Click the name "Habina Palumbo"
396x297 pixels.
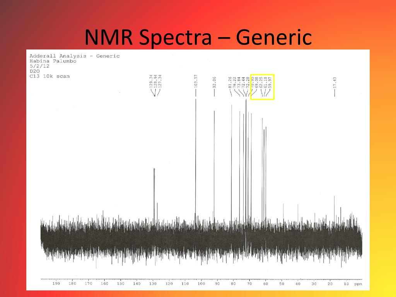tap(53, 61)
